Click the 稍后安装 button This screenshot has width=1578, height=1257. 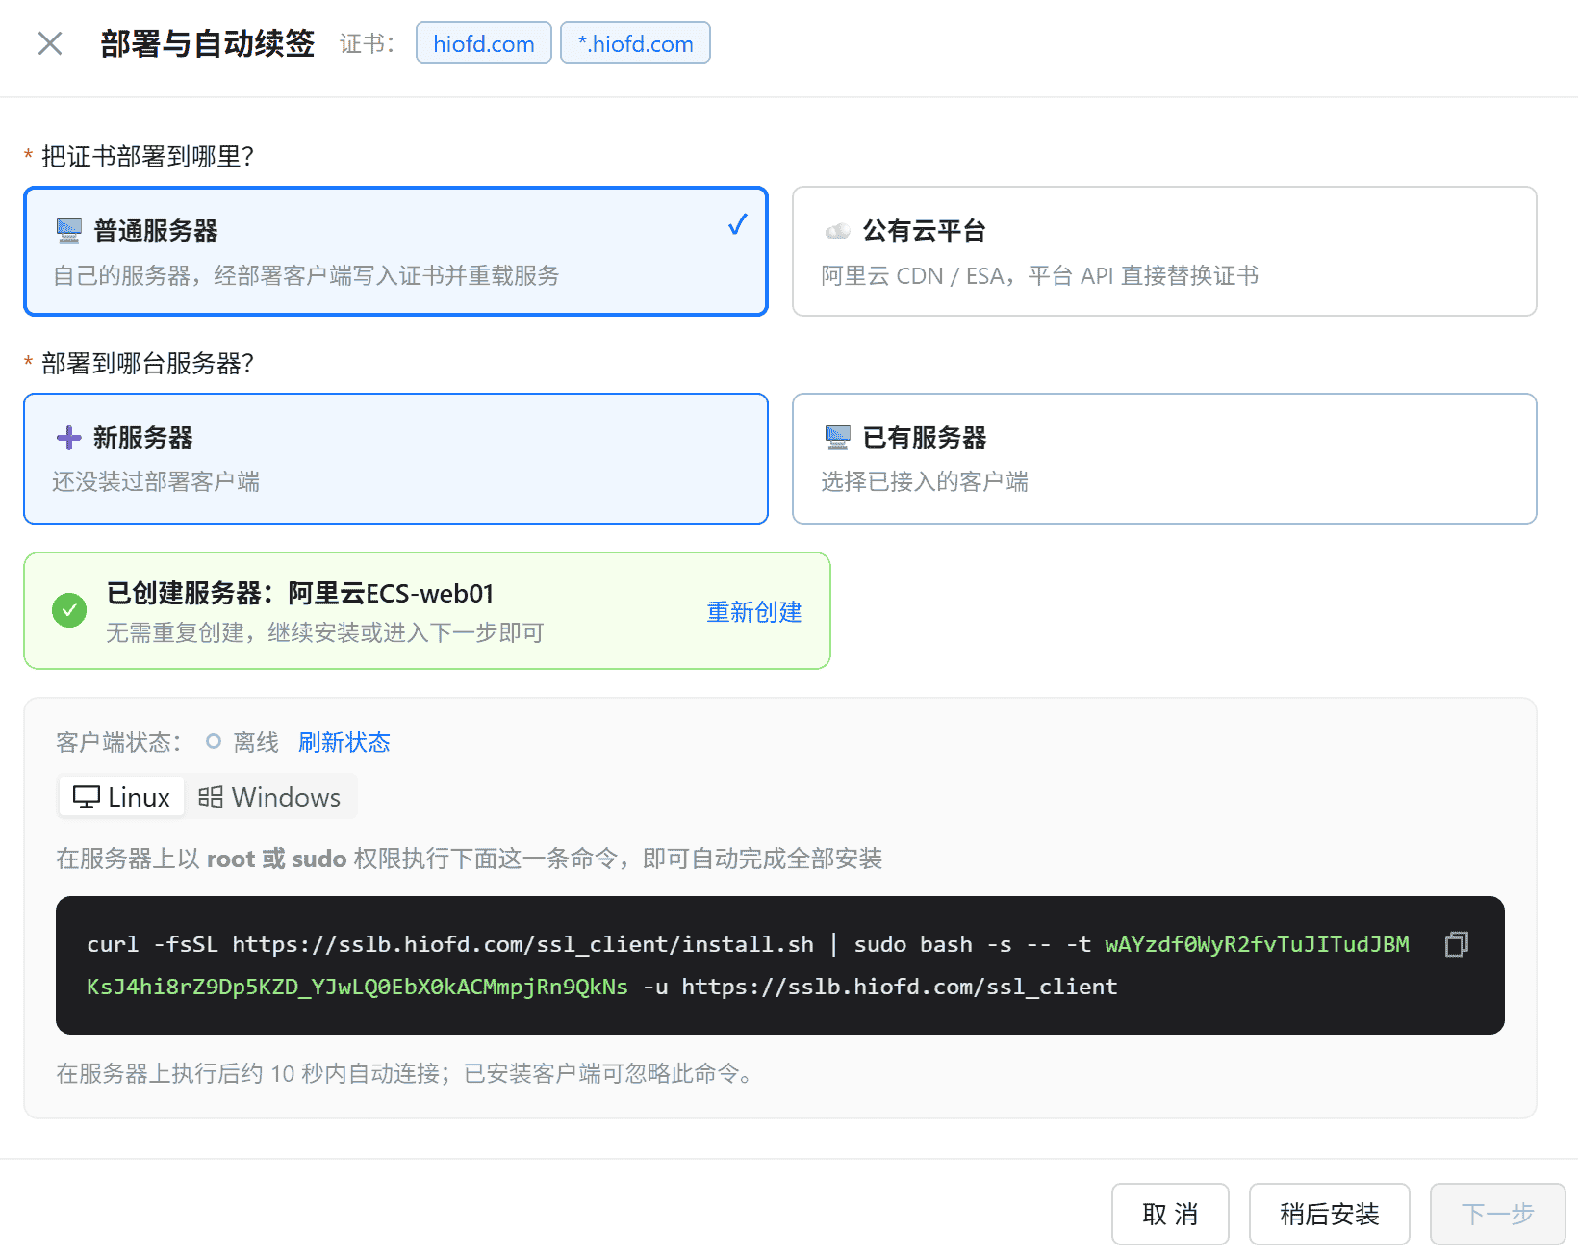[x=1330, y=1214]
